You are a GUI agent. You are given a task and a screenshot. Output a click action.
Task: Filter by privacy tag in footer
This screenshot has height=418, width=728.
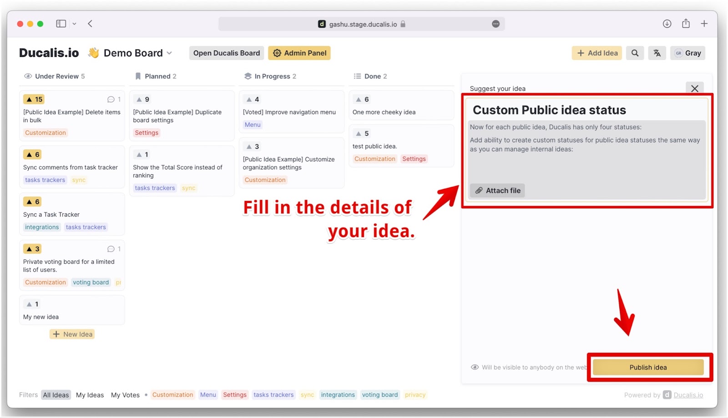415,395
